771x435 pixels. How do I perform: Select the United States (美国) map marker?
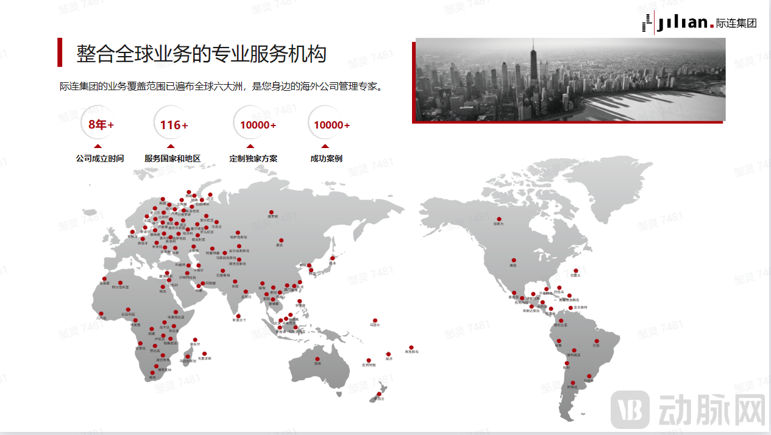tap(513, 261)
